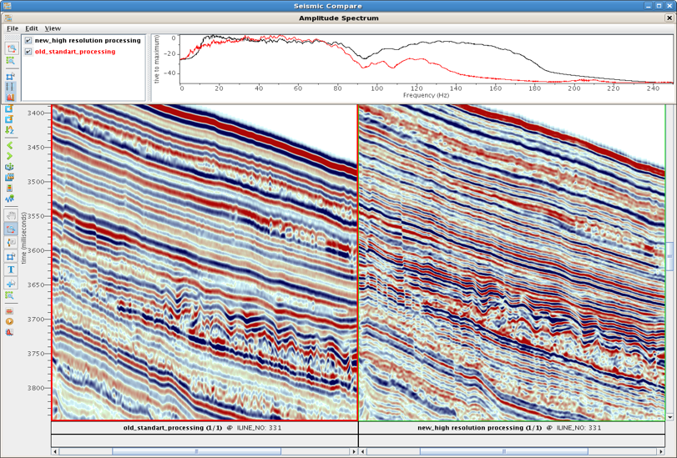Image resolution: width=677 pixels, height=458 pixels.
Task: Minimize the Seismic Compare window
Action: point(649,6)
